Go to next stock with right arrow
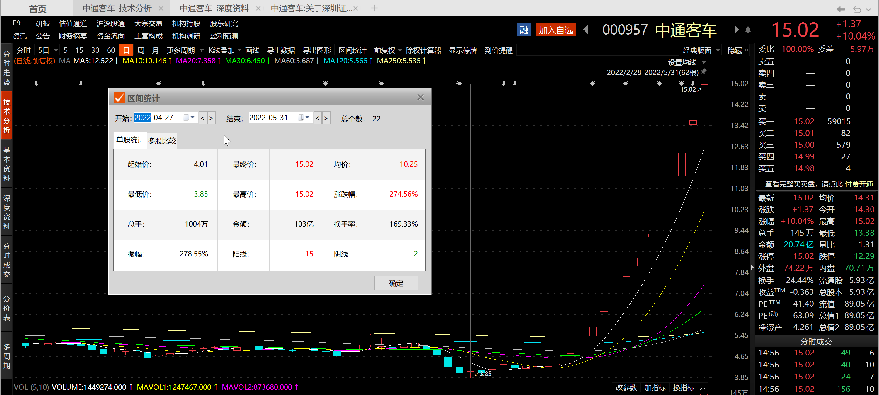Screen dimensions: 879x395 click(x=736, y=30)
